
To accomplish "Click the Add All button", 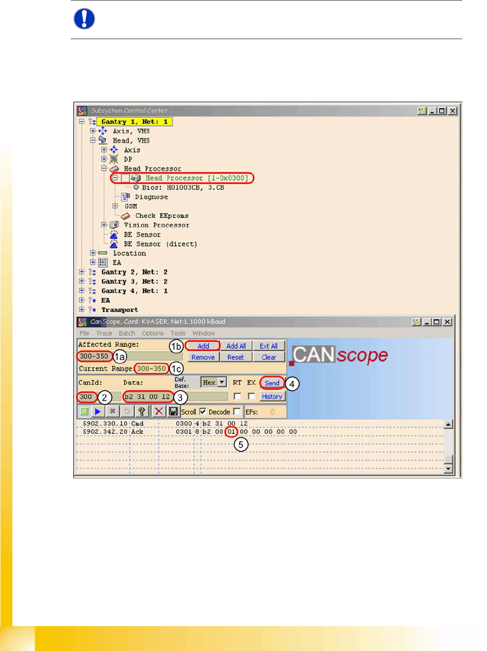I will tap(236, 346).
